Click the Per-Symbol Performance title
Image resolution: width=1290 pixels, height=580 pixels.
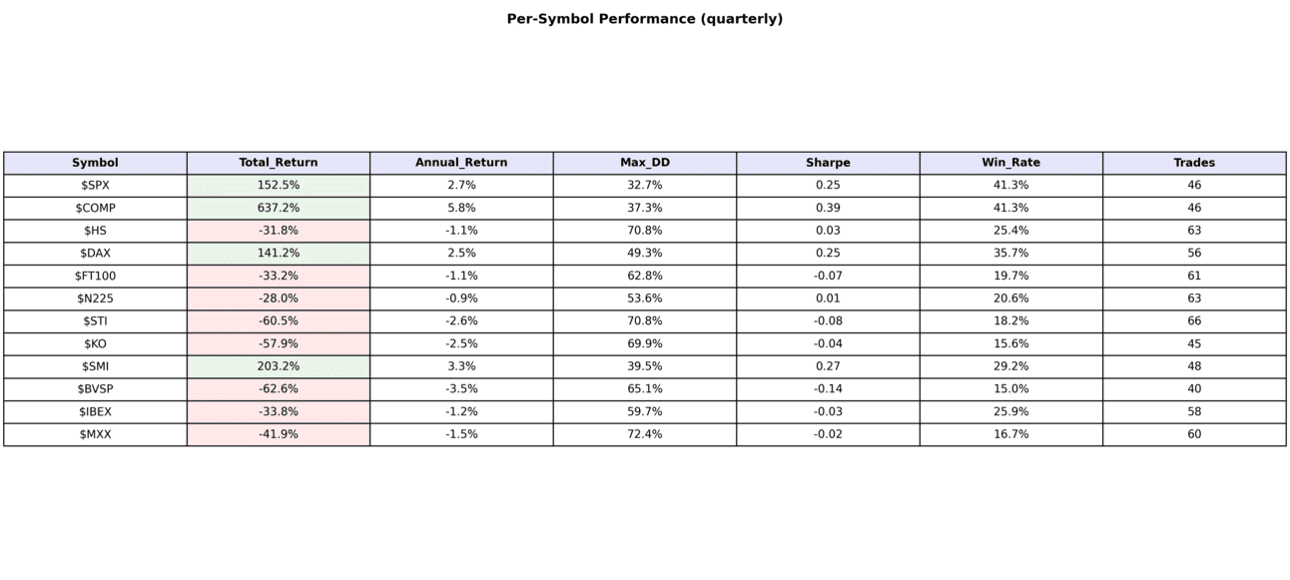(x=644, y=19)
